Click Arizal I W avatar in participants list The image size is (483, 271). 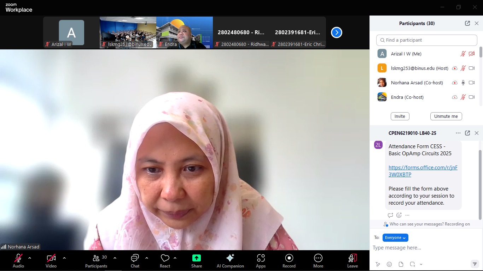382,54
